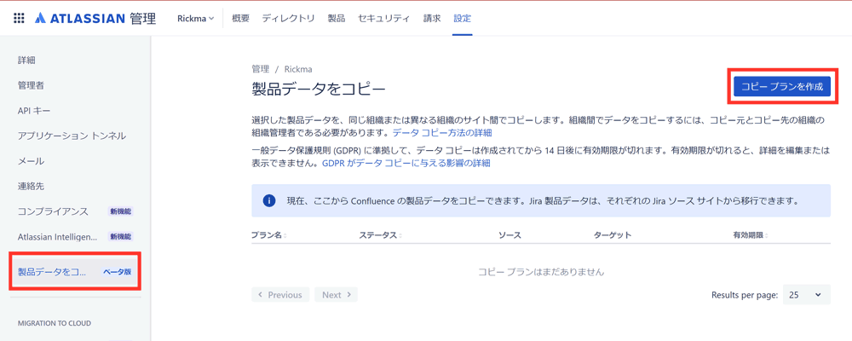Click the コピー プランはまだありません message
The width and height of the screenshot is (852, 341).
pos(541,271)
